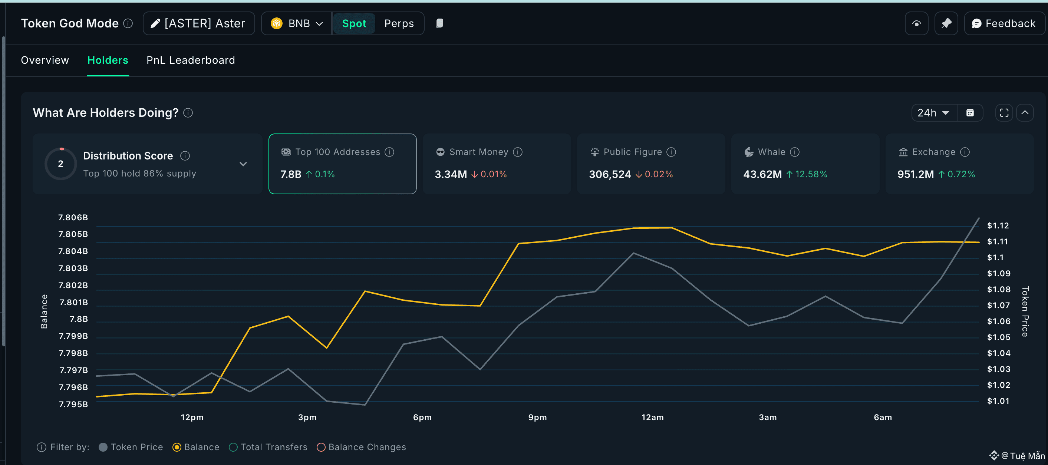Image resolution: width=1048 pixels, height=465 pixels.
Task: Expand chart to fullscreen
Action: 1003,113
